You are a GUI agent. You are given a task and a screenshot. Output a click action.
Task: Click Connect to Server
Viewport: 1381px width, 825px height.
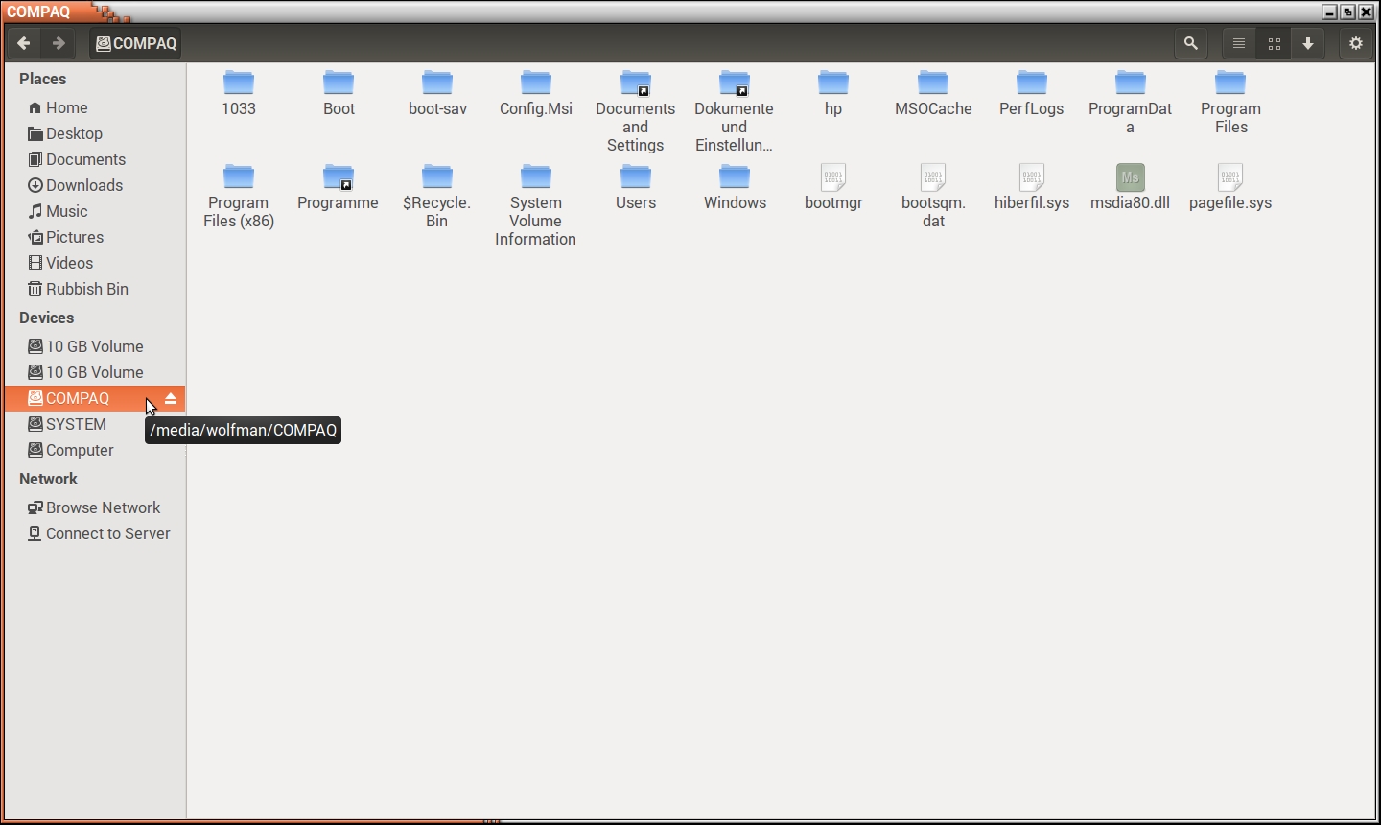point(107,533)
